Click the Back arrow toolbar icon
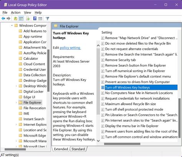Viewport: 182px width, 157px height. pyautogui.click(x=3, y=19)
